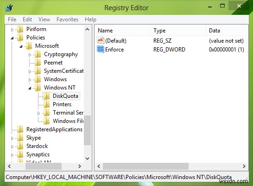Open the Edit menu
This screenshot has height=186, width=253.
27,19
